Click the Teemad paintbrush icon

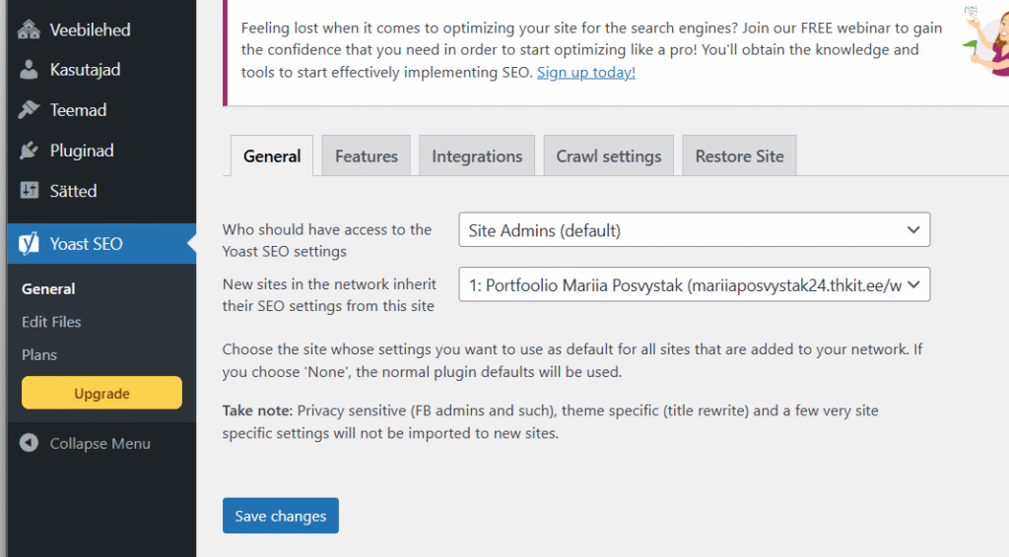click(29, 110)
